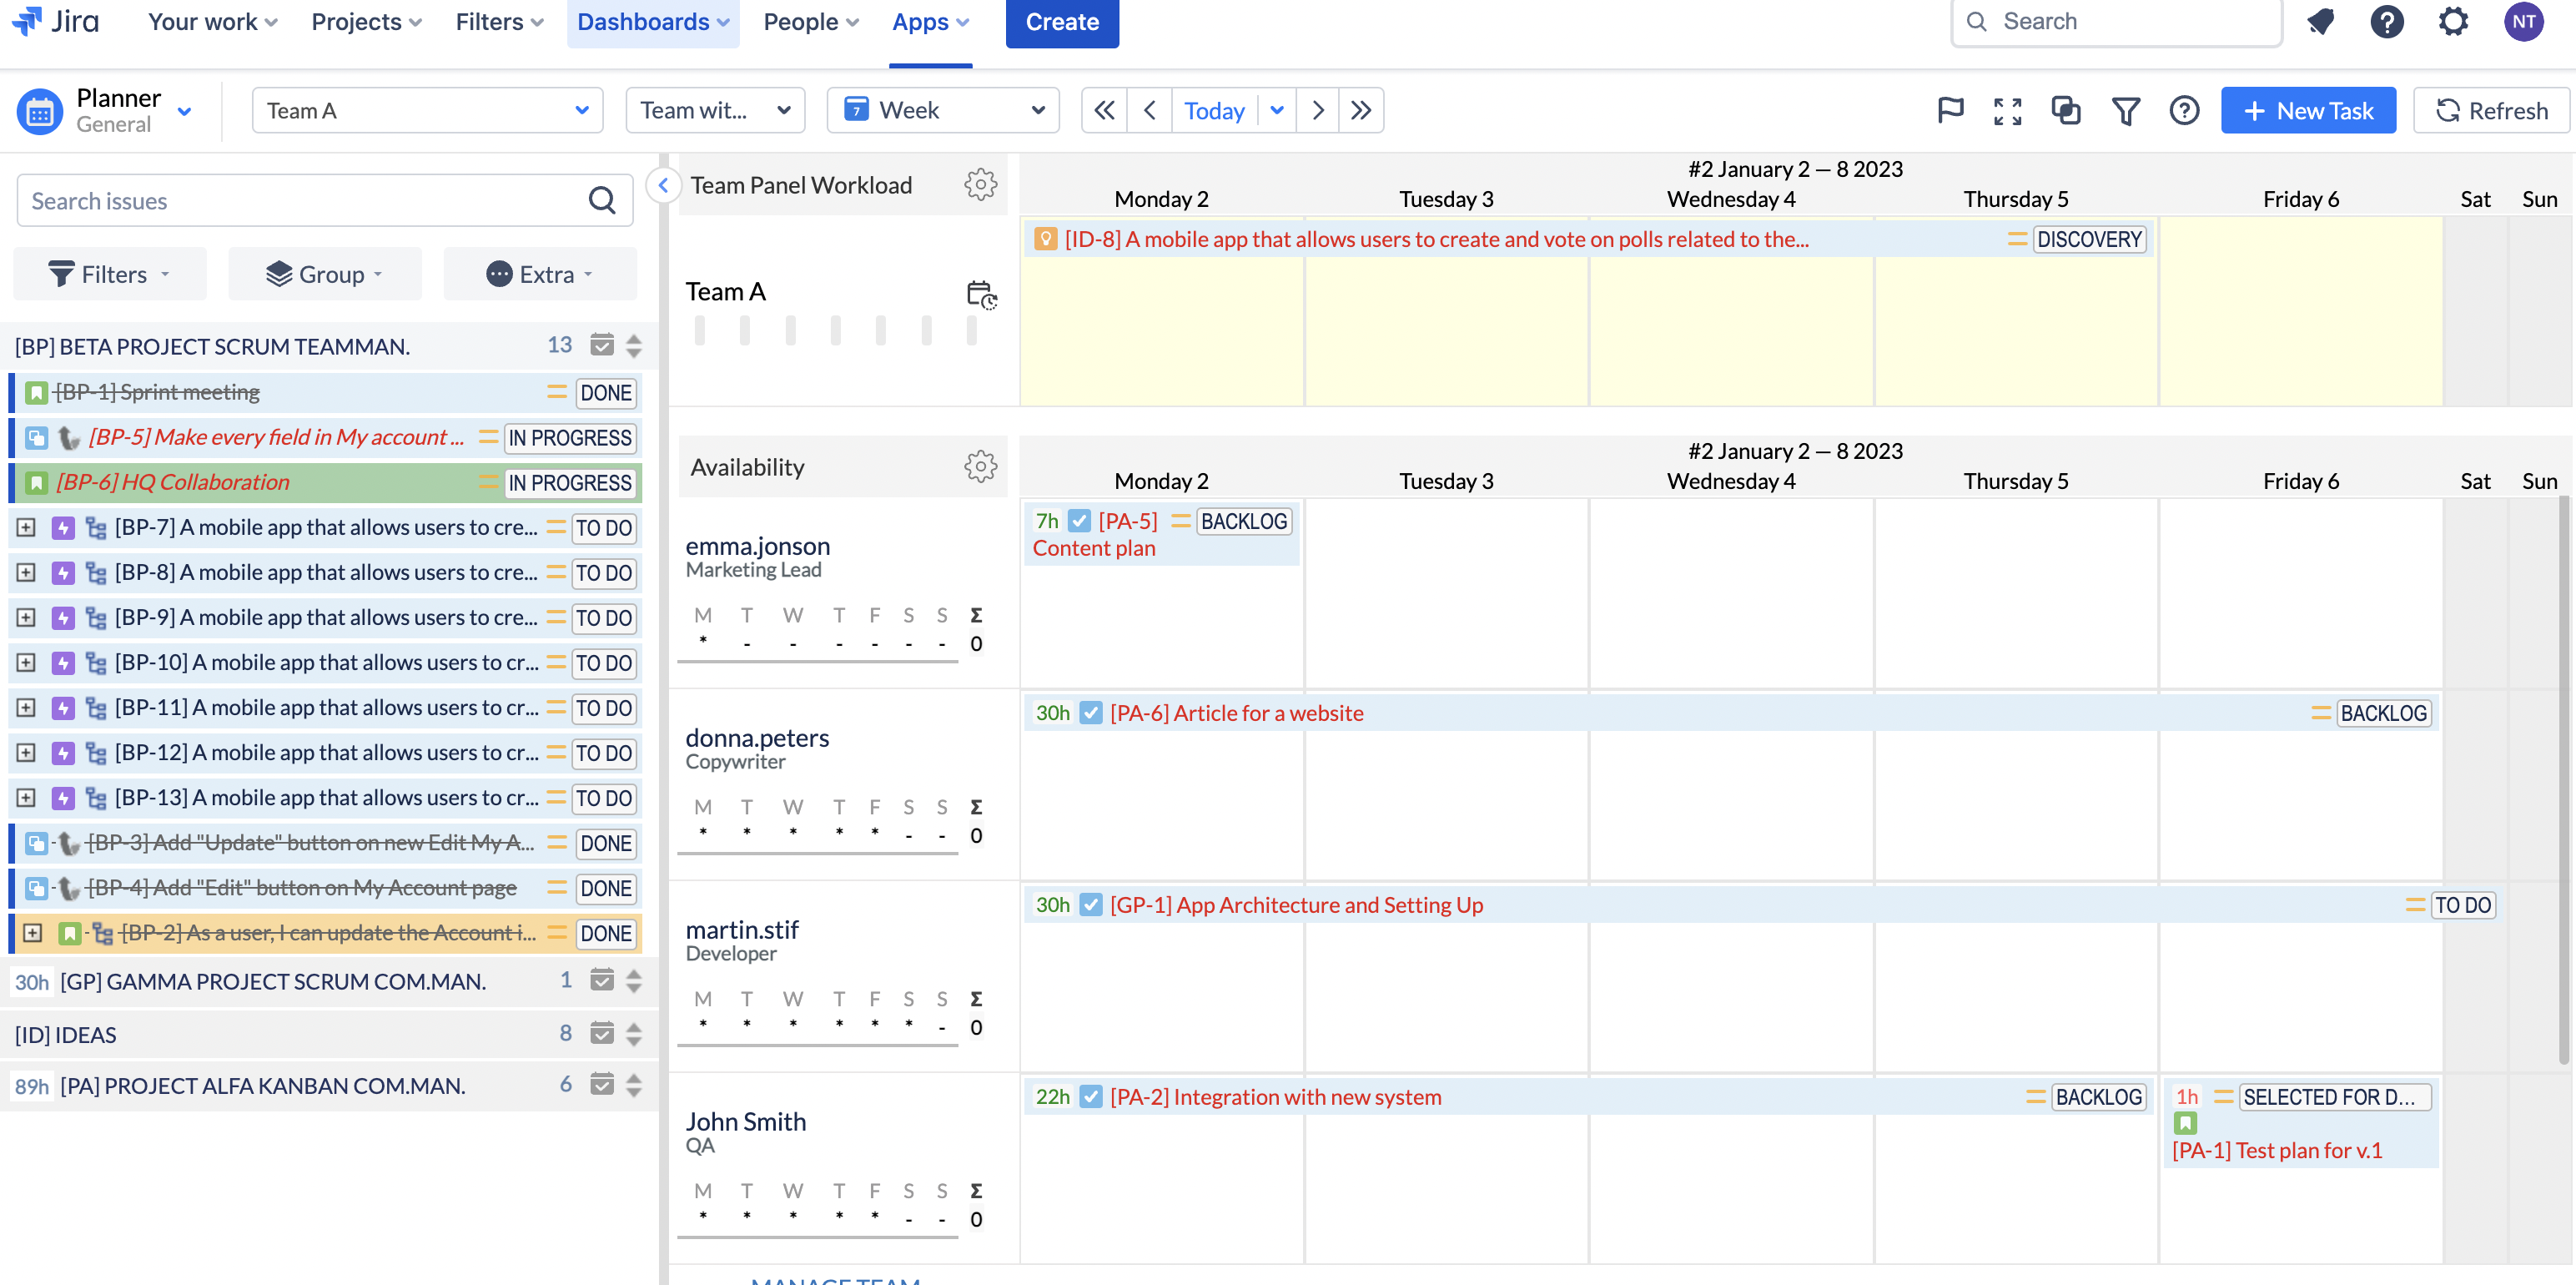Click the fullscreen expand icon

coord(2008,111)
